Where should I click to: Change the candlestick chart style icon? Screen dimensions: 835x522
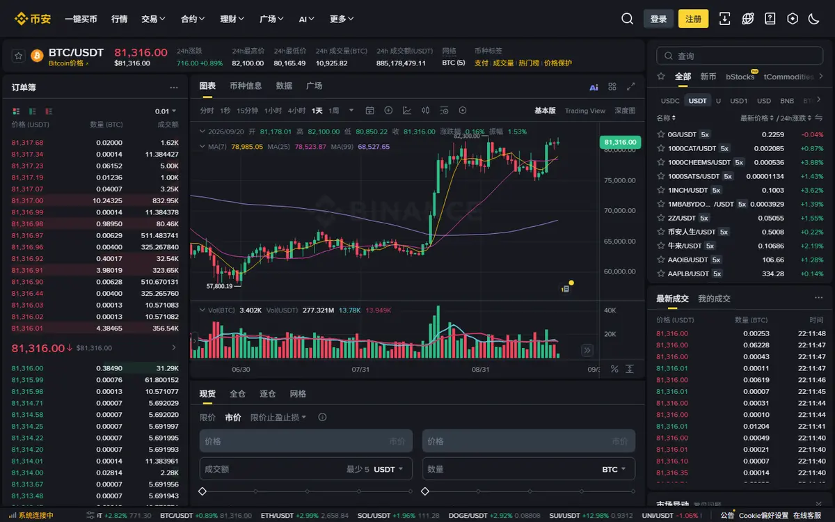point(426,111)
